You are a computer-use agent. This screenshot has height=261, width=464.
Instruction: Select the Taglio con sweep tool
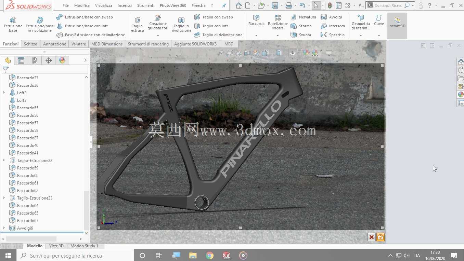point(214,17)
